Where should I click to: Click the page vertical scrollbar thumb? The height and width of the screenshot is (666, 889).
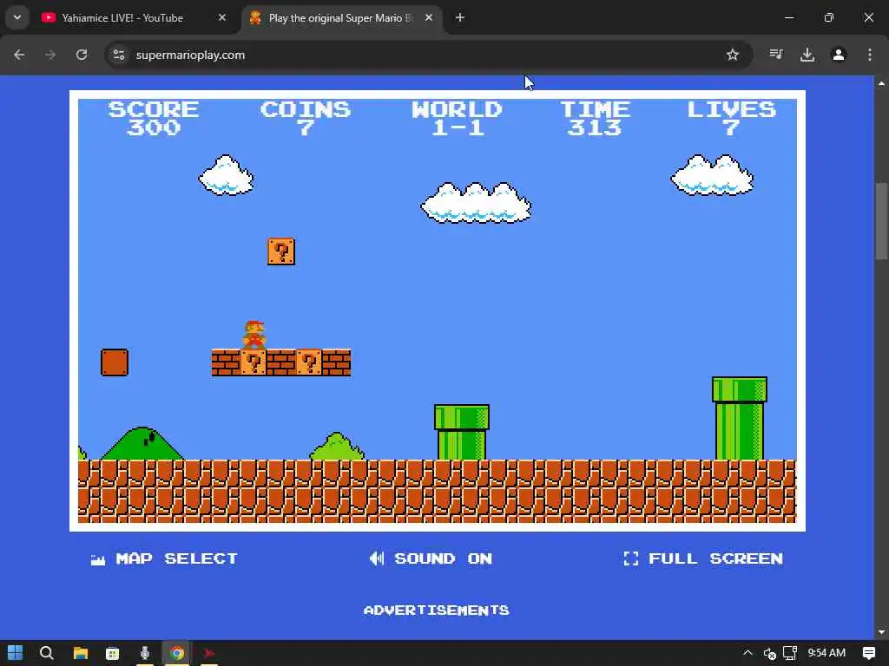[x=881, y=221]
